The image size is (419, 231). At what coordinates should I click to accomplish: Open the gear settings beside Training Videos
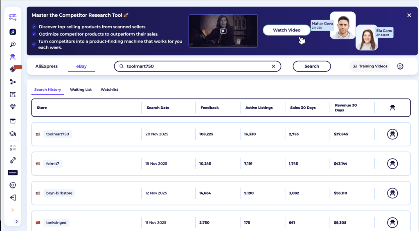coord(400,66)
